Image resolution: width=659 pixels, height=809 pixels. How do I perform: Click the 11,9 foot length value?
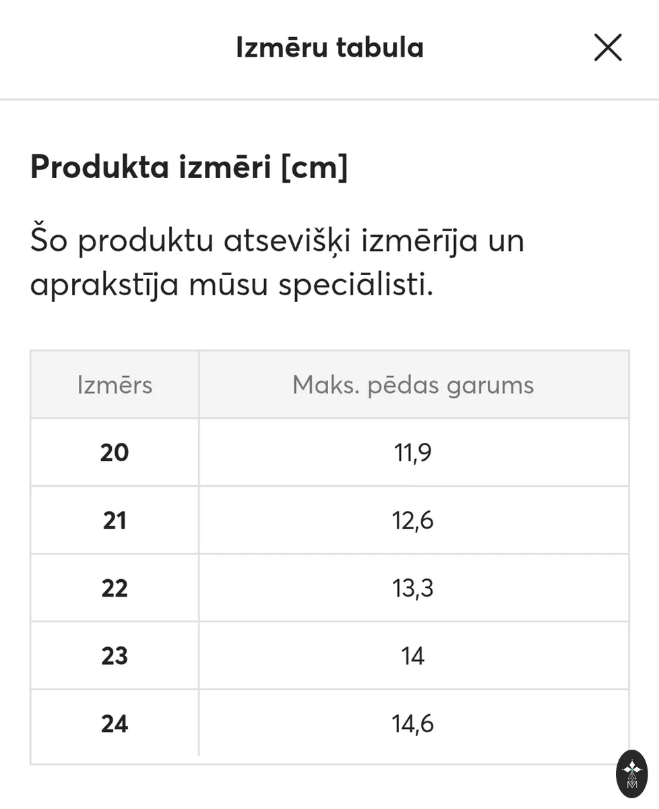pyautogui.click(x=413, y=452)
